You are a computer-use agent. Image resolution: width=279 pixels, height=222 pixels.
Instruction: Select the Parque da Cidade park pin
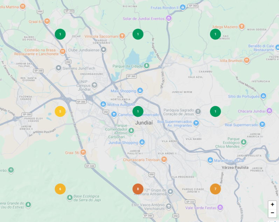146,66
